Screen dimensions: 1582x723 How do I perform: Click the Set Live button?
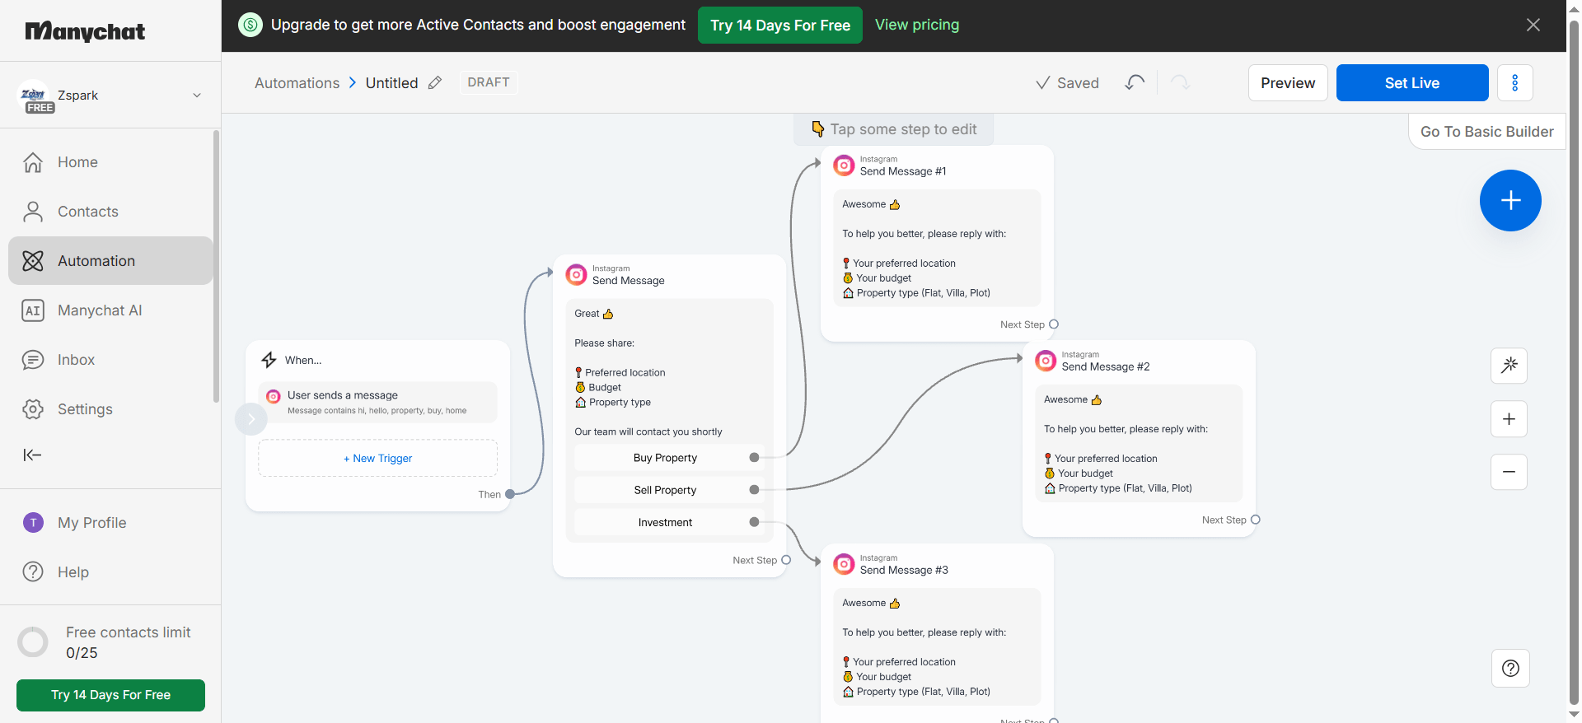[x=1412, y=83]
